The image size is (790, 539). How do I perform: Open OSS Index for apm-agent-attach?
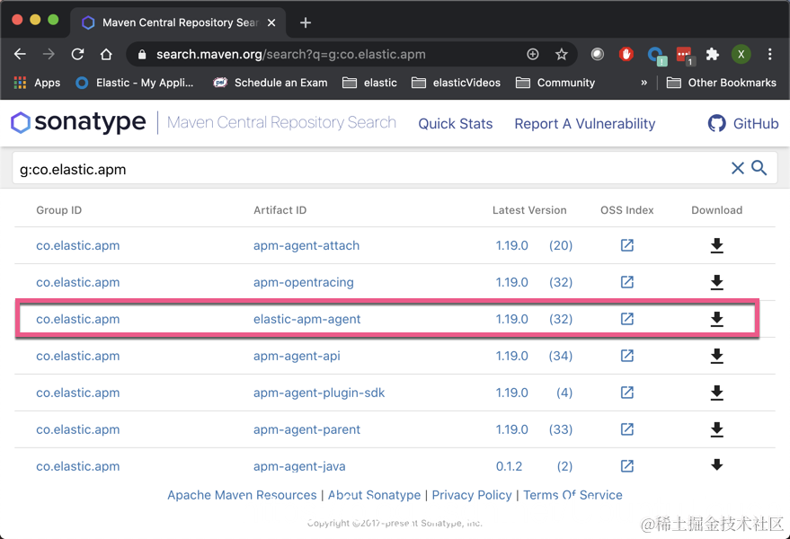(x=626, y=245)
